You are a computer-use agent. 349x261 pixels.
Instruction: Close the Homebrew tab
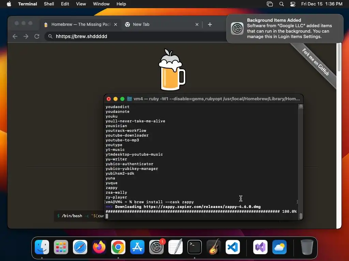[x=115, y=24]
